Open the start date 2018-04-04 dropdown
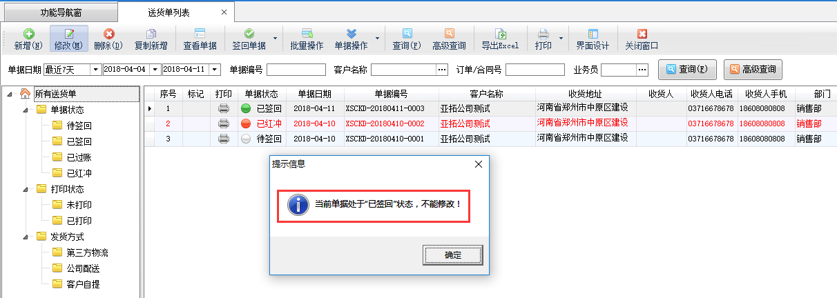This screenshot has width=837, height=298. click(x=155, y=69)
